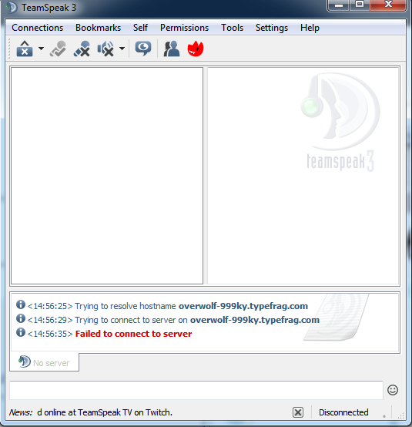
Task: Click the Connect/Disconnect server toolbar icon
Action: pyautogui.click(x=25, y=49)
